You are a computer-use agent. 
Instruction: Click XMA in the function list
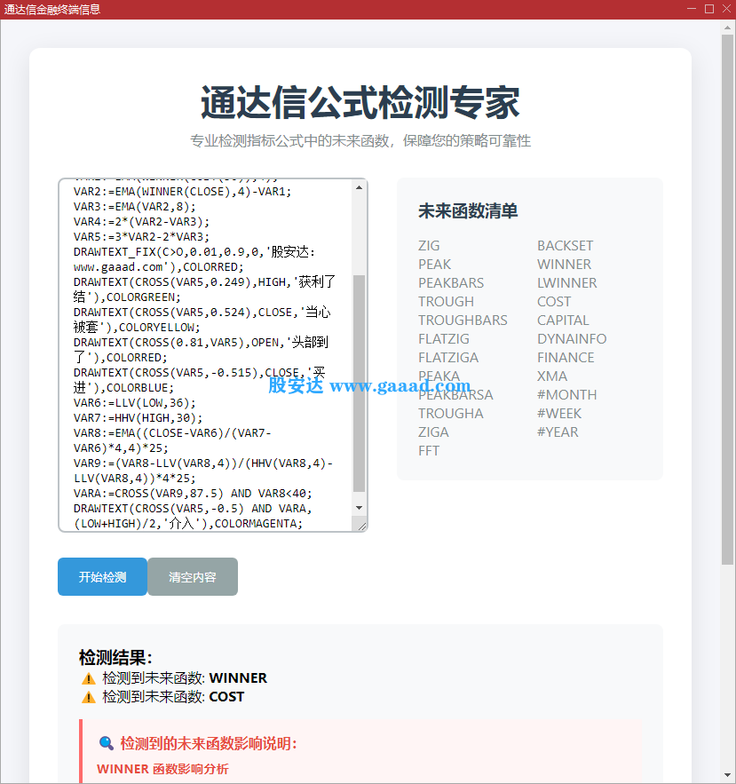[x=552, y=376]
